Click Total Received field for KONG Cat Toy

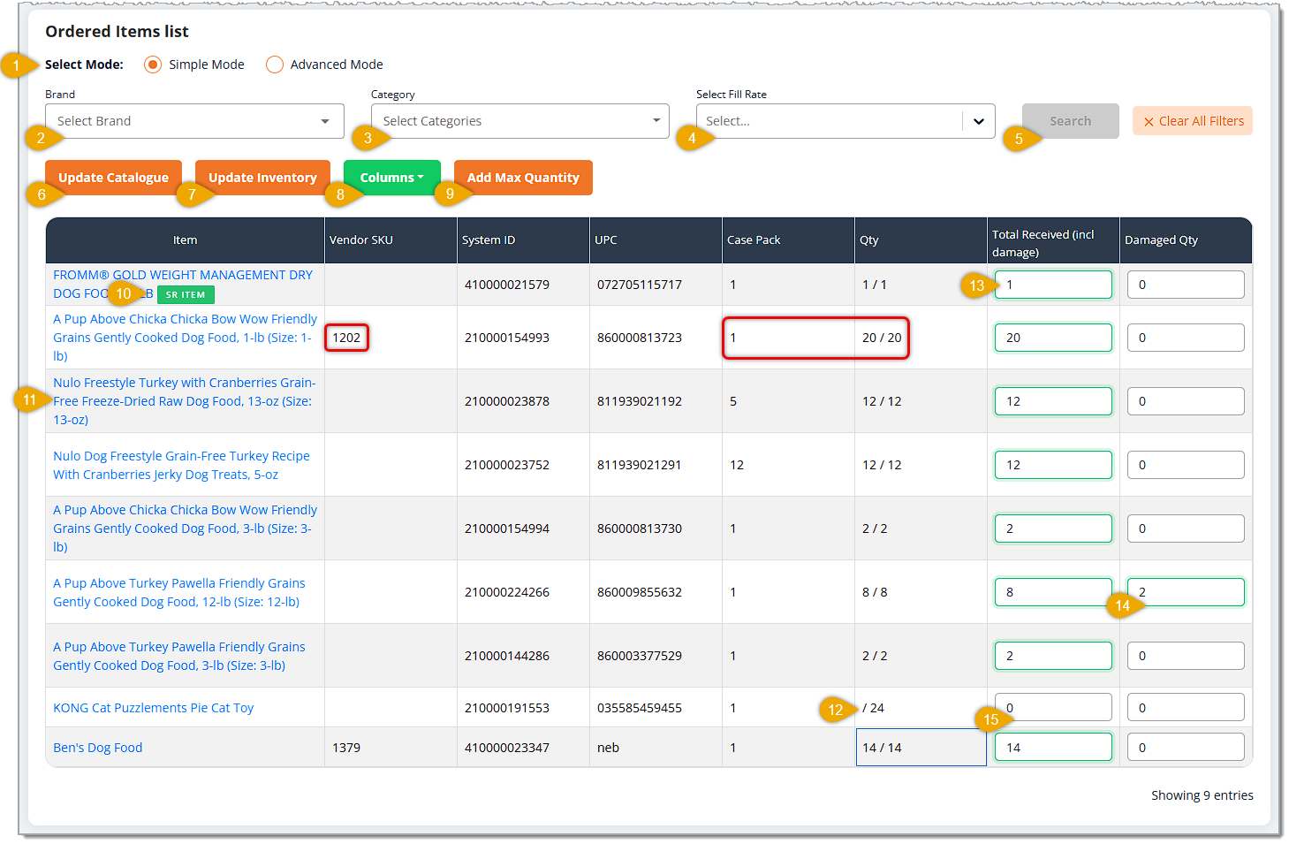(x=1053, y=708)
